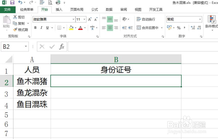Decrease font size with smaller A icon
Viewport: 218px width, 139px height.
point(96,19)
